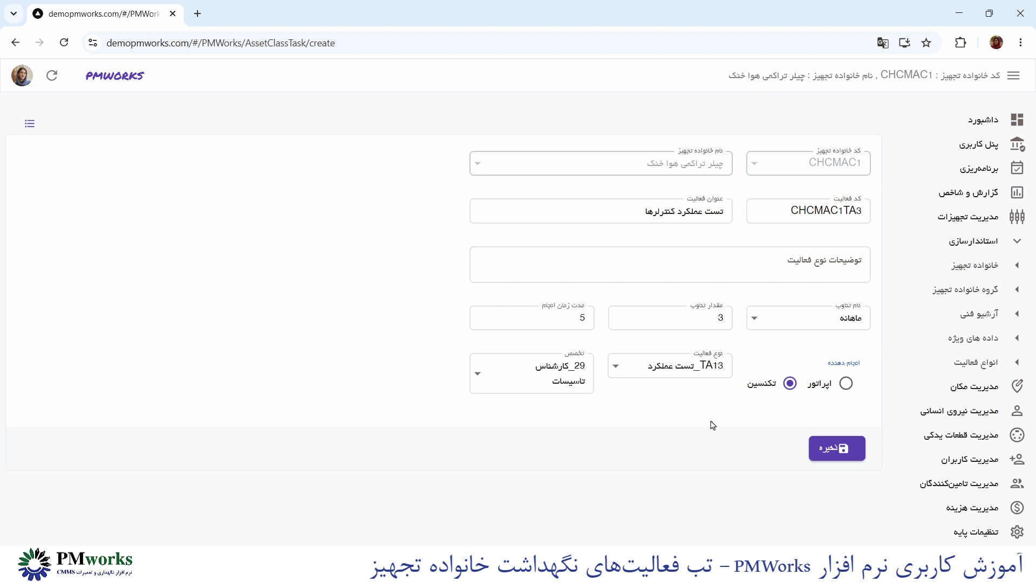This screenshot has height=582, width=1036.
Task: Click the Google Translate icon in address bar
Action: pos(883,43)
